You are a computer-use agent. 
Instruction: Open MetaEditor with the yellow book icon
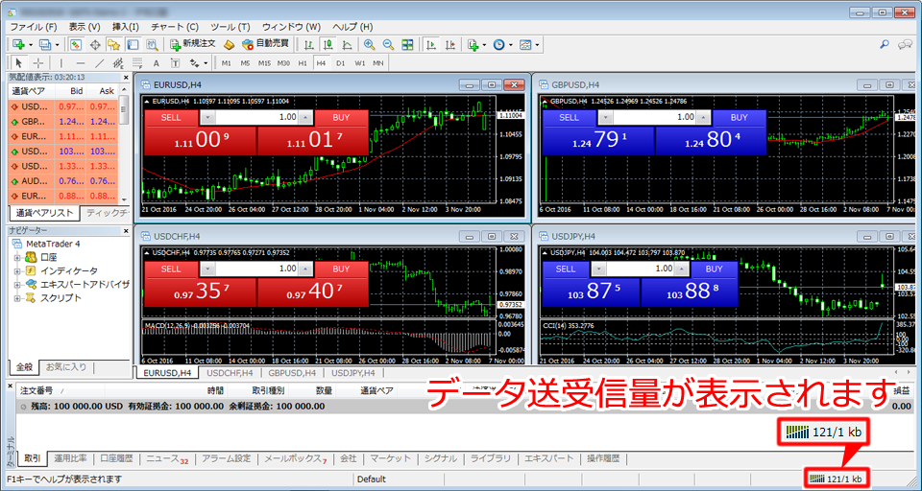coord(230,44)
